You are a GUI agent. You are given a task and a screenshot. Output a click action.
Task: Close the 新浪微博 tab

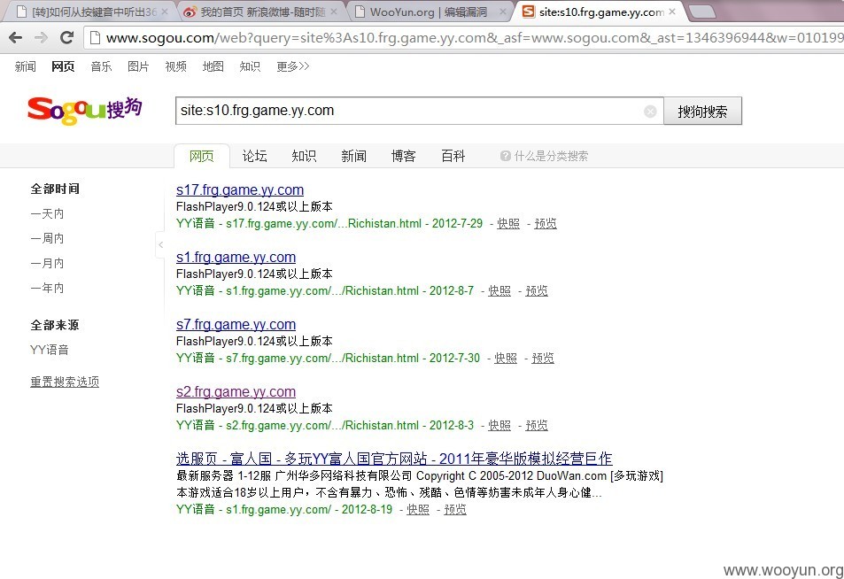[x=334, y=12]
